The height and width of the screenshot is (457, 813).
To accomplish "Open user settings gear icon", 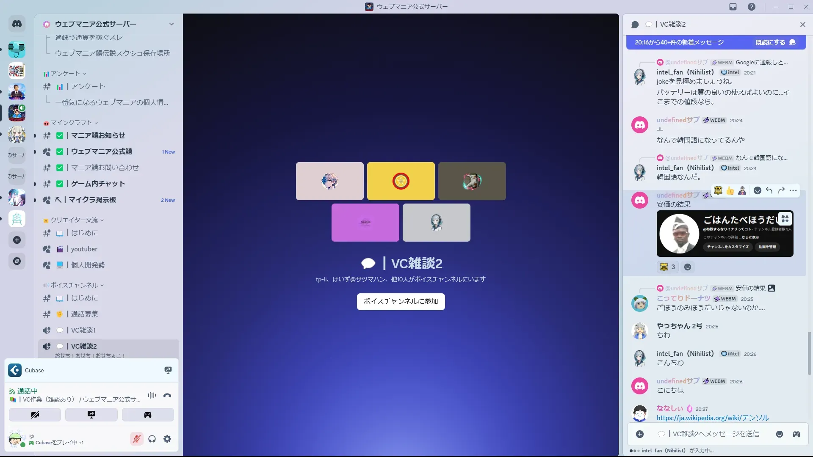I will (167, 439).
